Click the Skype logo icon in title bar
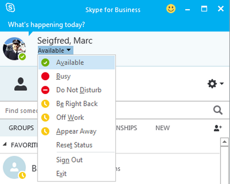 pos(10,7)
